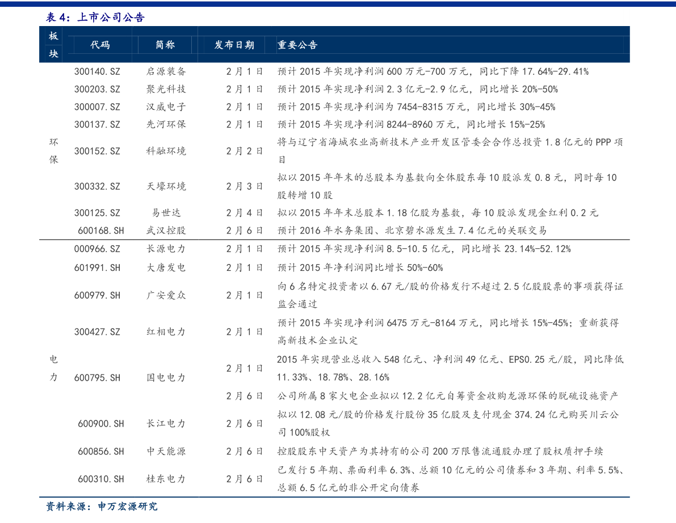
Task: Select stock code 300140.SZ
Action: pyautogui.click(x=97, y=72)
